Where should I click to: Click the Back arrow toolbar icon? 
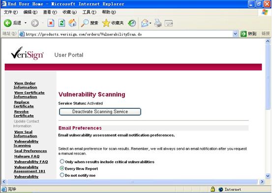(x=8, y=23)
